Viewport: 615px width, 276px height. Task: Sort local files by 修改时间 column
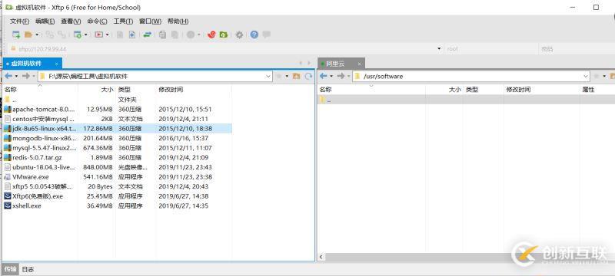point(171,90)
